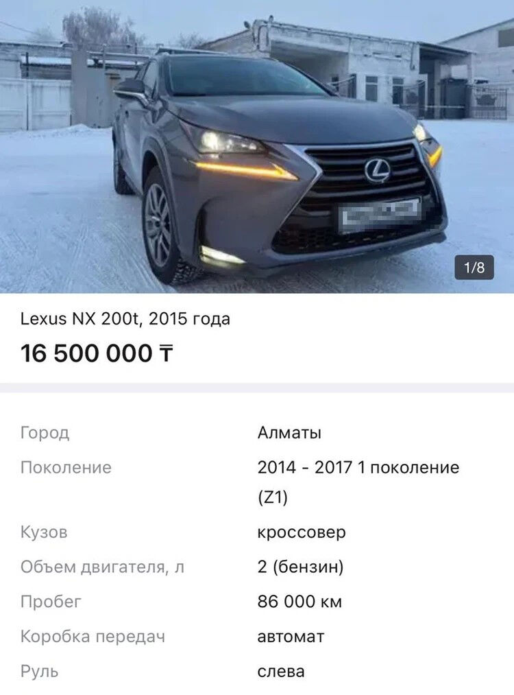This screenshot has width=514, height=695.
Task: Select the Коробка передач label
Action: (93, 637)
